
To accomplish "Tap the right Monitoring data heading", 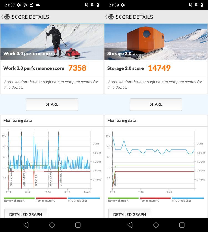I will pos(121,120).
